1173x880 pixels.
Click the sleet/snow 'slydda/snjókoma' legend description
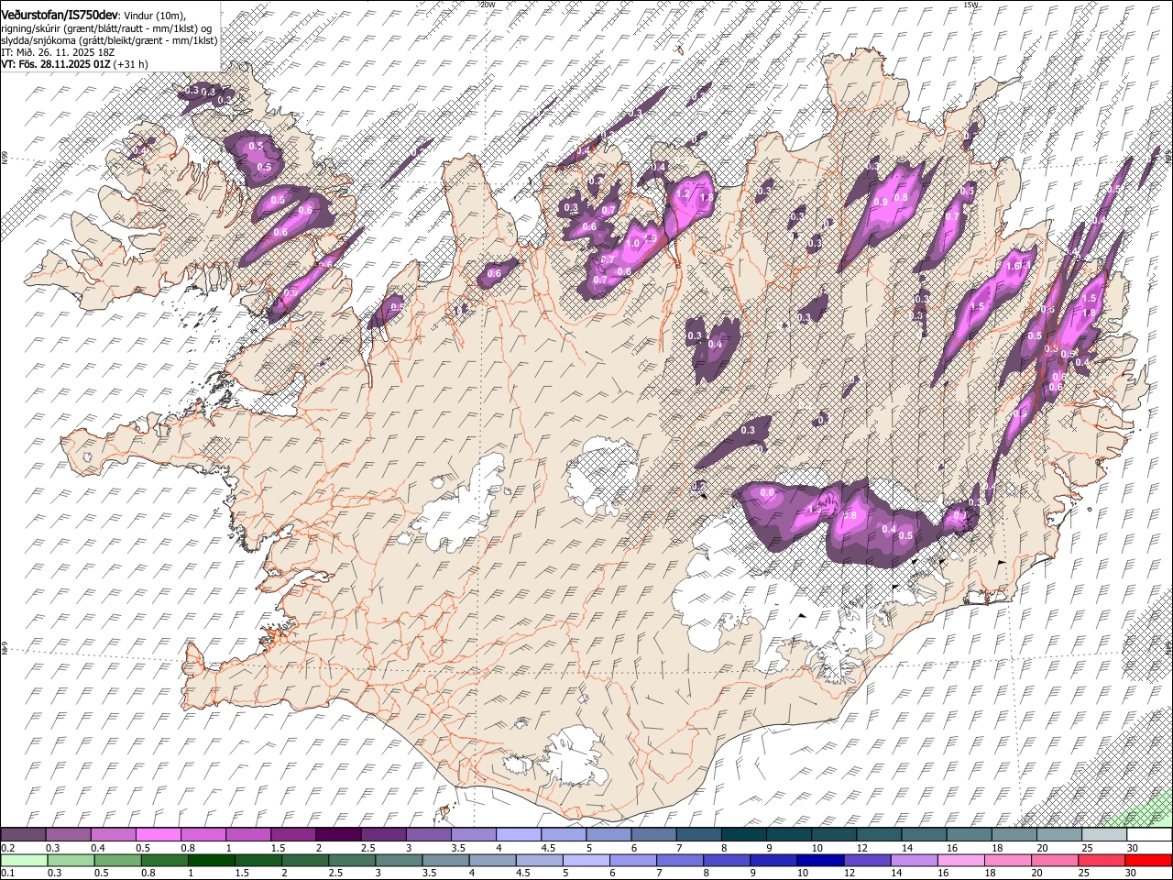point(109,40)
